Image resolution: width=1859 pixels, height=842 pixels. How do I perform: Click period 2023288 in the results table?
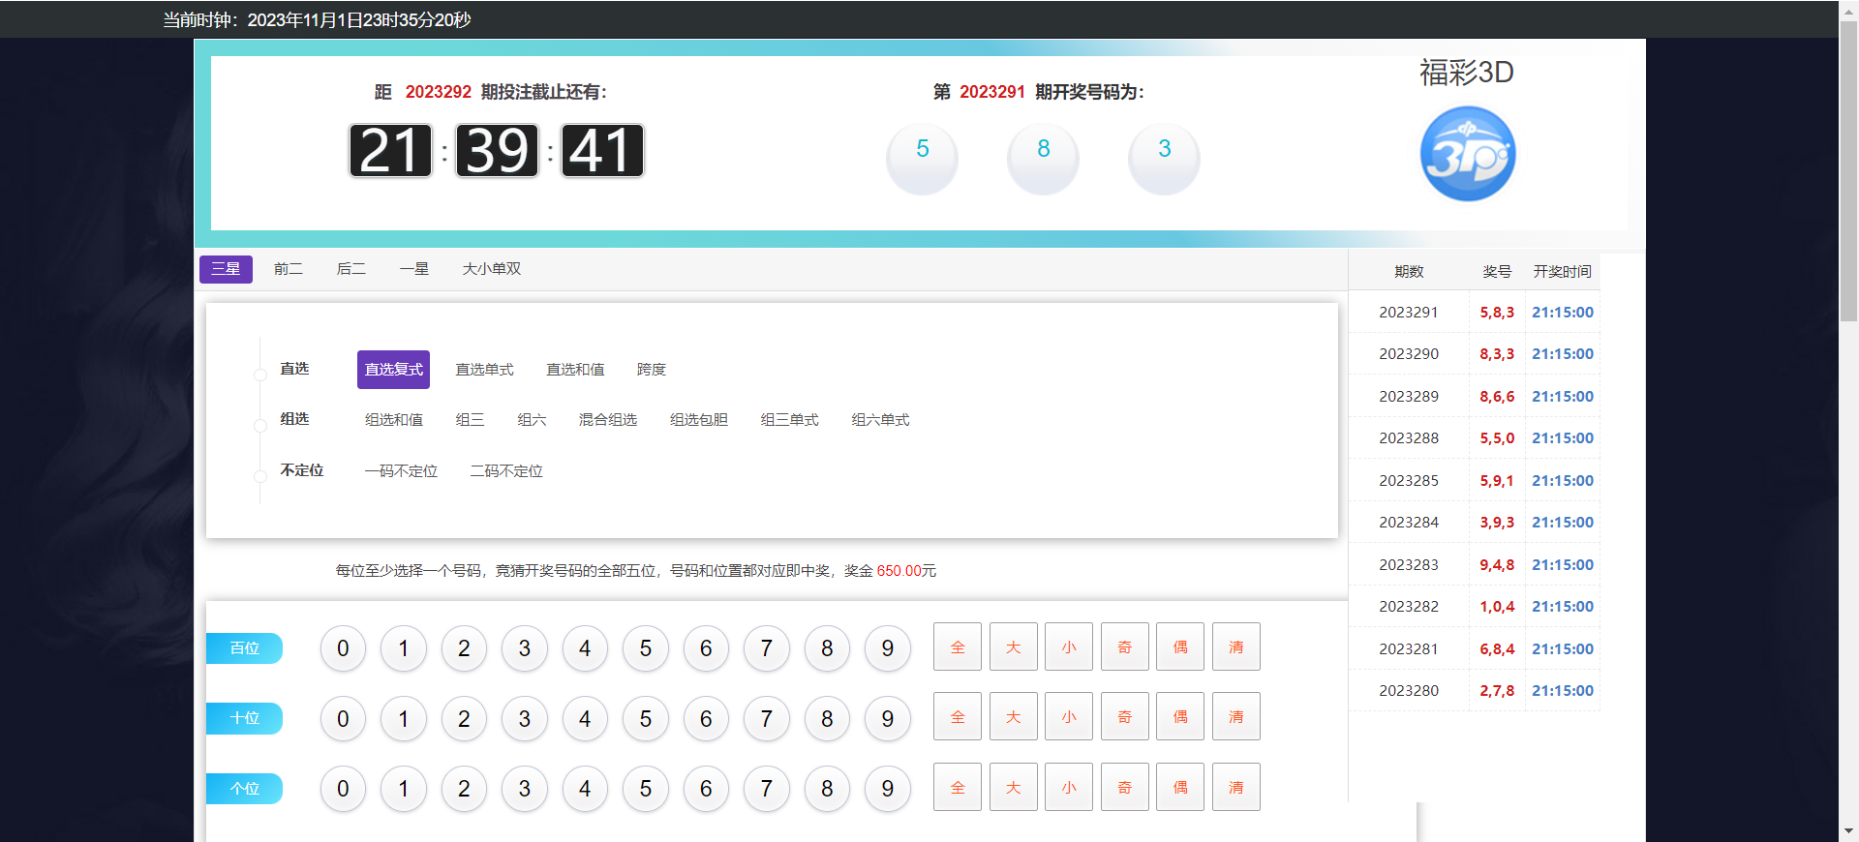click(1409, 437)
